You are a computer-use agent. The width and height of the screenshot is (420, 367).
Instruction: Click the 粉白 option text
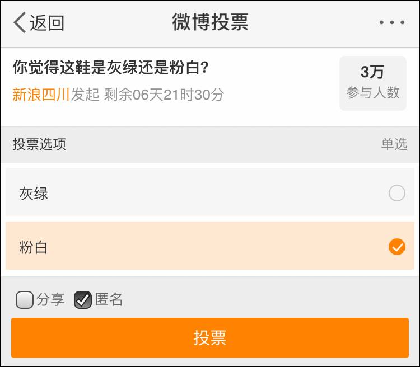pyautogui.click(x=34, y=247)
